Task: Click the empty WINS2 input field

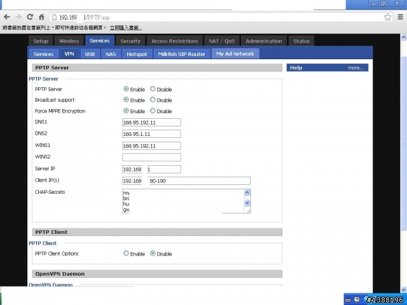Action: pyautogui.click(x=151, y=157)
